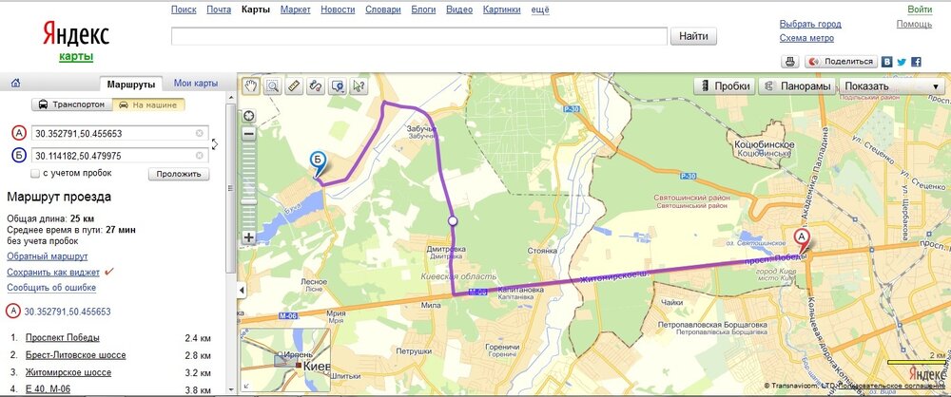Click the 'Проложить' route button

179,174
